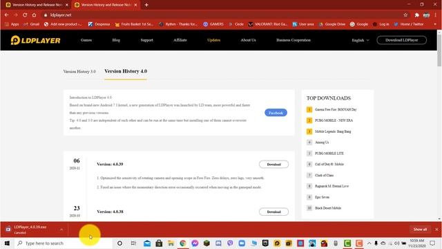Screen dimensions: 442x249
Task: Open the About Us menu item
Action: [x=249, y=40]
